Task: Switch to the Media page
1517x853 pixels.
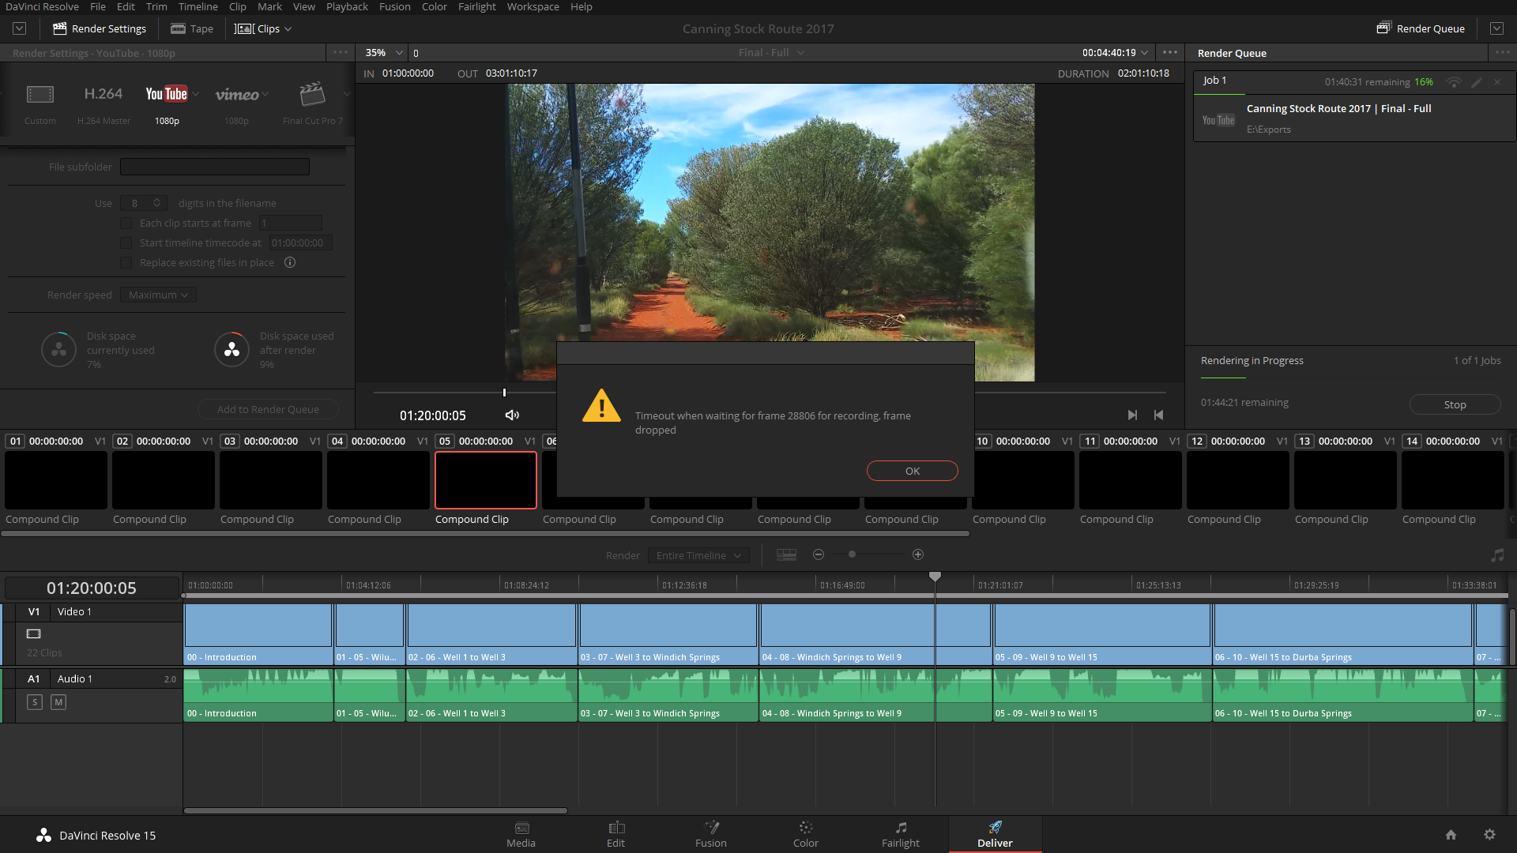Action: tap(521, 834)
